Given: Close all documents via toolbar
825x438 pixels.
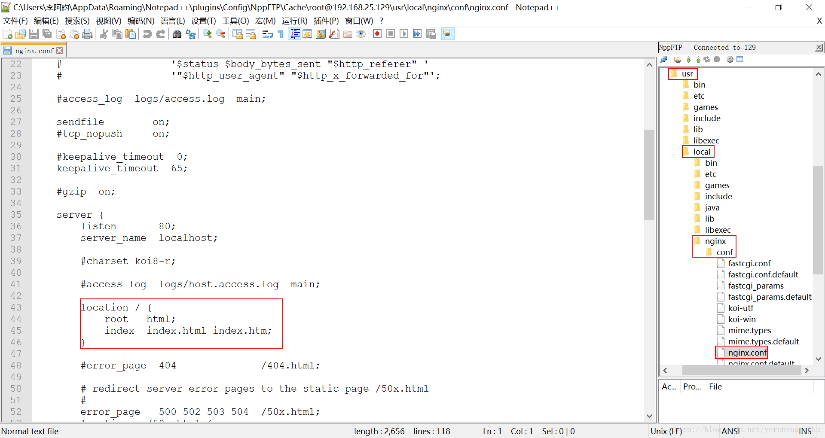Looking at the screenshot, I should tap(74, 34).
